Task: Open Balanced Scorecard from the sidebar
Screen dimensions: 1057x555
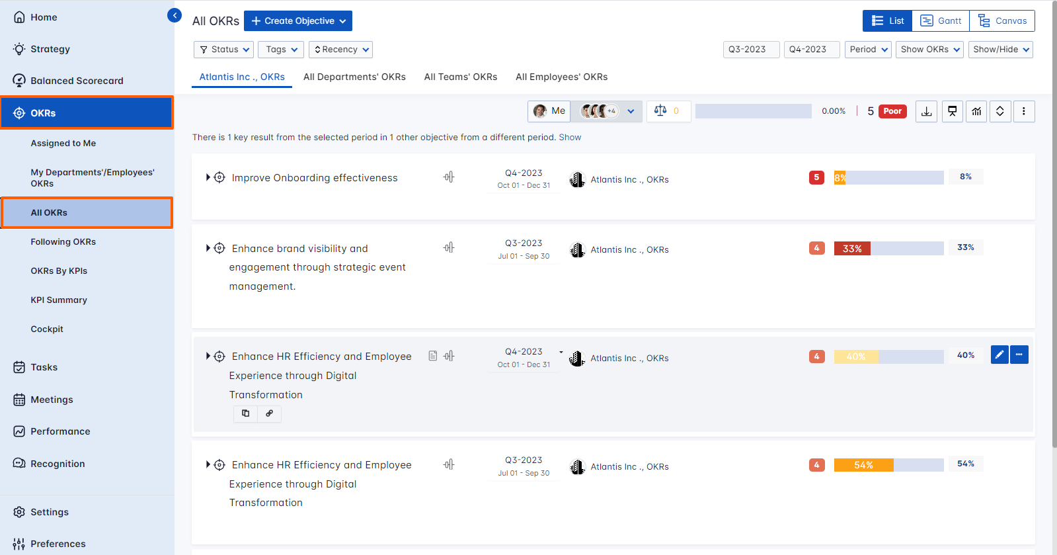Action: tap(77, 81)
